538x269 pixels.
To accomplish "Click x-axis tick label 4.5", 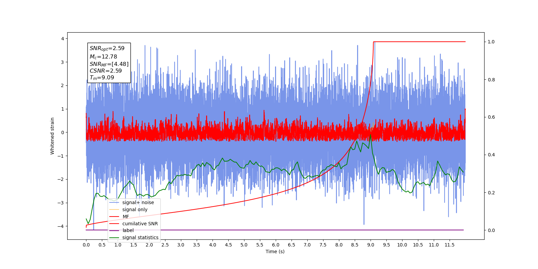I will tap(228, 245).
